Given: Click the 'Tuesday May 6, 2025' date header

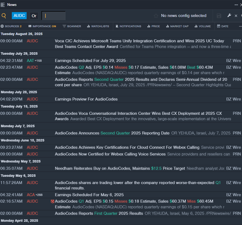Looking at the screenshot, I should click(x=18, y=176).
